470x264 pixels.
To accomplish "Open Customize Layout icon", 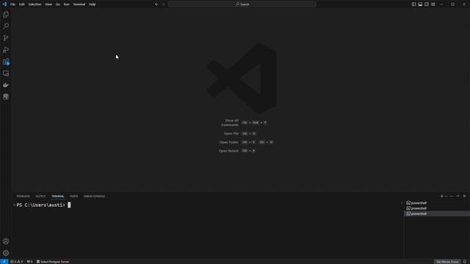I will tap(433, 4).
